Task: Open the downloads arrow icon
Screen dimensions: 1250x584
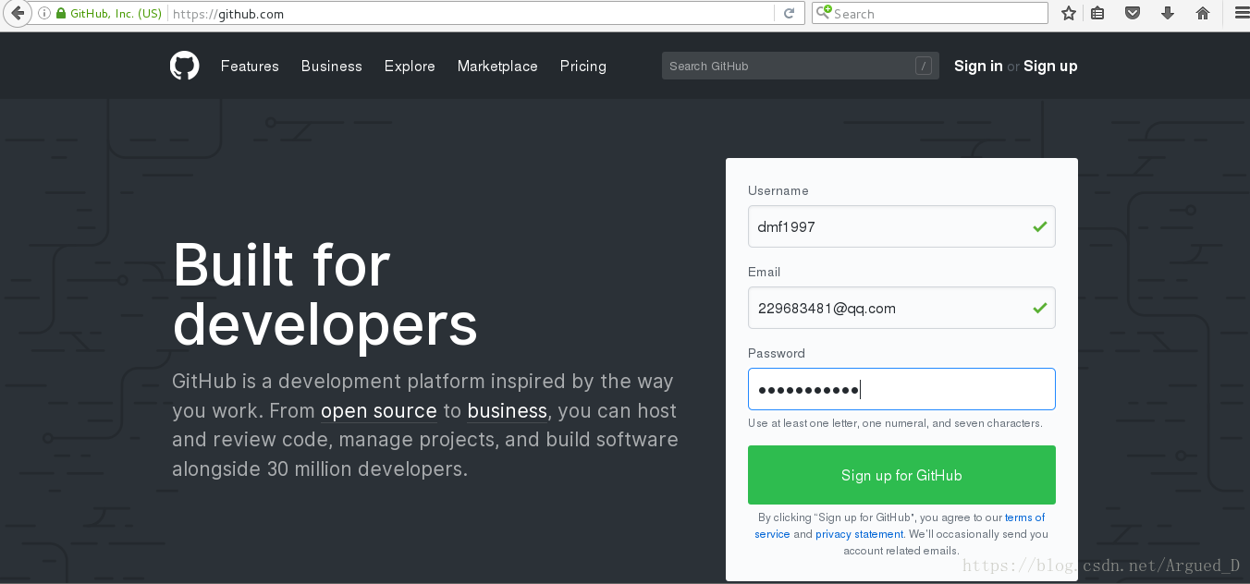Action: [x=1168, y=13]
